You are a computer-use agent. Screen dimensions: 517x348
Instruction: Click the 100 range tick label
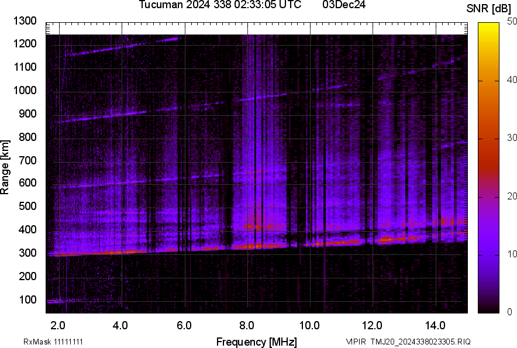coord(29,300)
